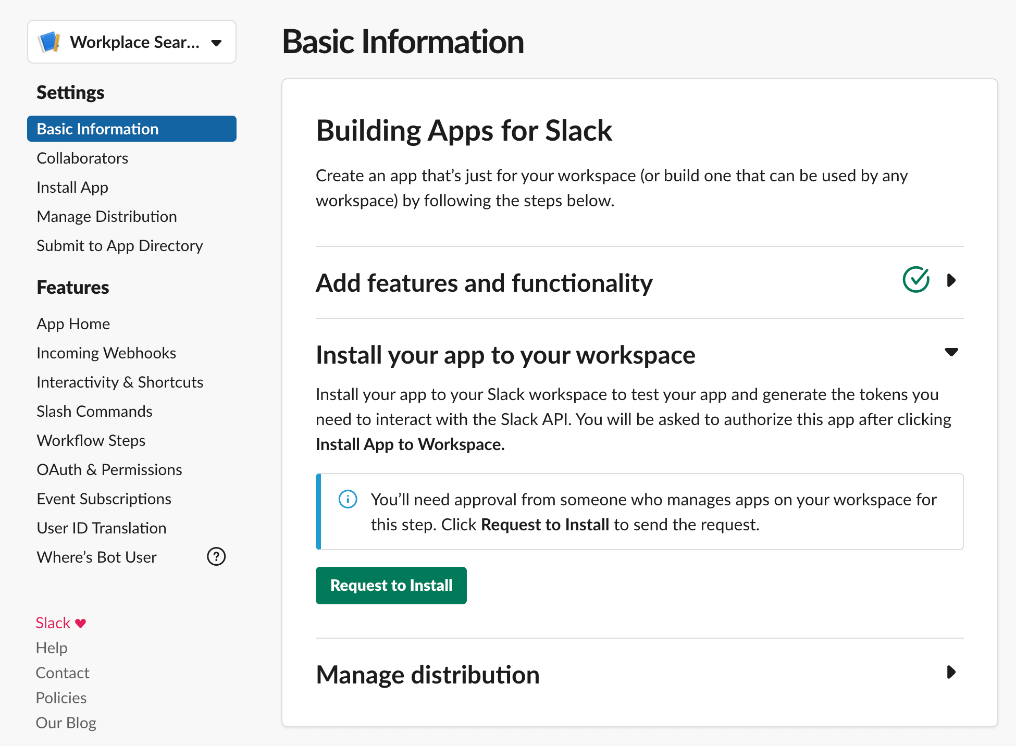This screenshot has height=746, width=1016.
Task: Navigate to Event Subscriptions
Action: pos(104,499)
